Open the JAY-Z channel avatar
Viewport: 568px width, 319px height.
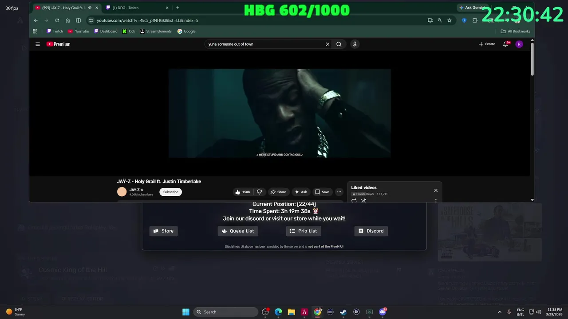click(x=122, y=192)
